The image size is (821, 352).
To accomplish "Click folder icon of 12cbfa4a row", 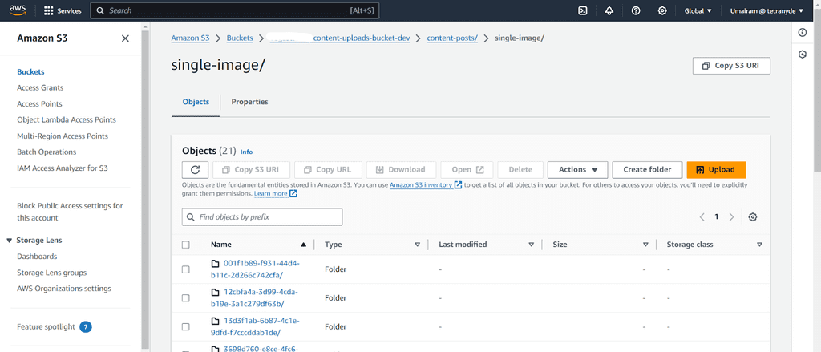I will [215, 293].
